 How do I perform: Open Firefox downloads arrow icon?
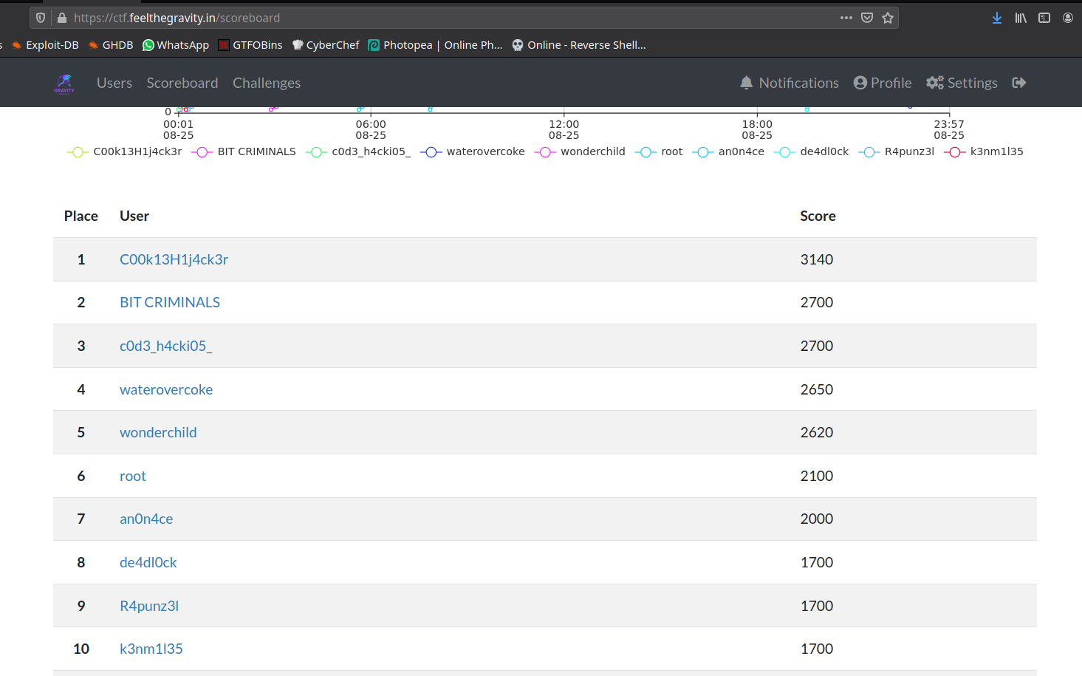(996, 18)
